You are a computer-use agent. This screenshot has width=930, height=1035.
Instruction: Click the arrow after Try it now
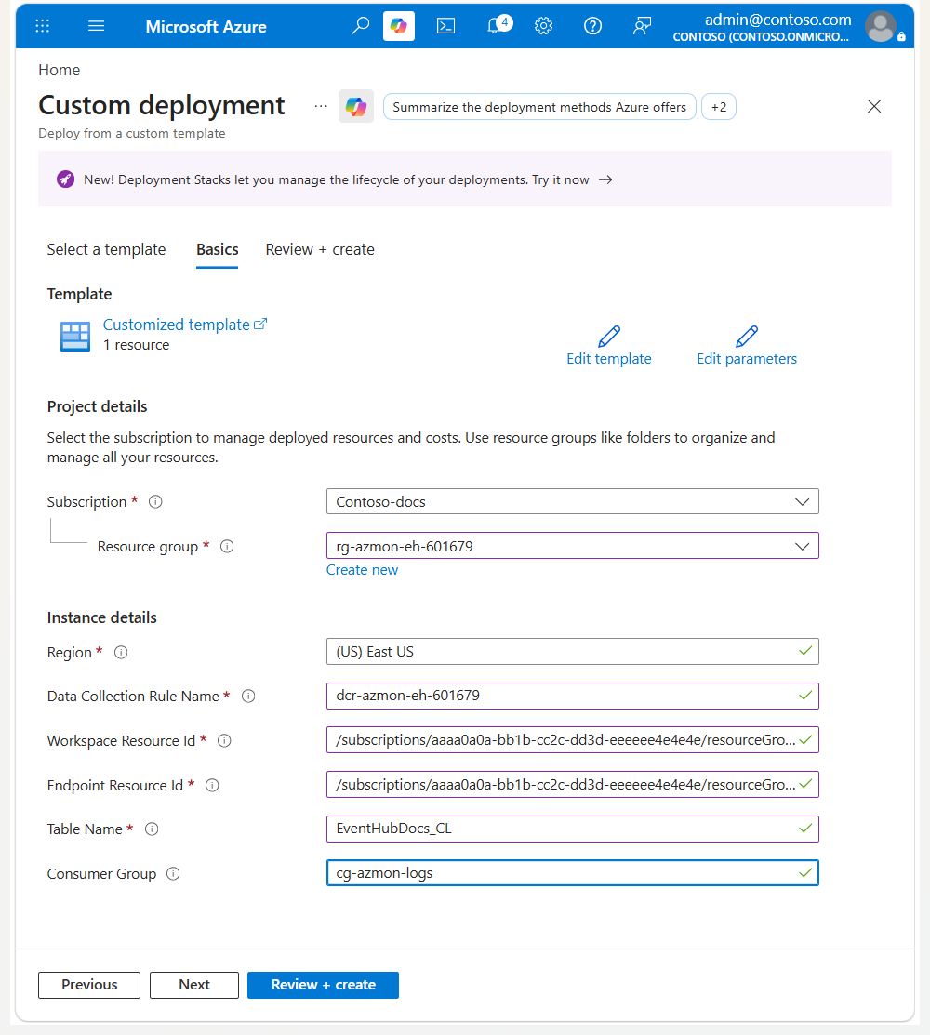point(605,179)
